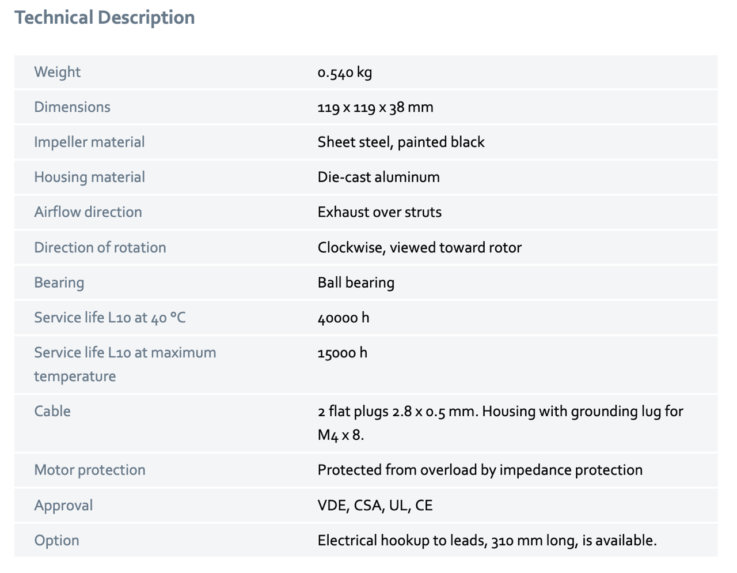Click the Electrical hookup to leads option text
Image resolution: width=737 pixels, height=573 pixels.
tap(487, 541)
